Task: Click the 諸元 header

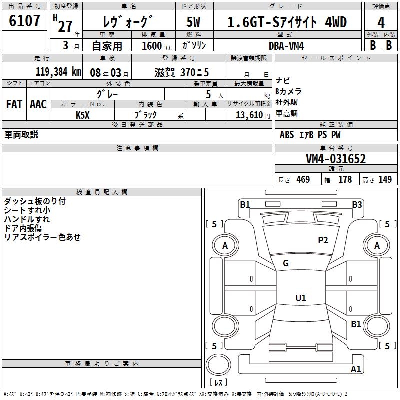Action: (x=336, y=168)
